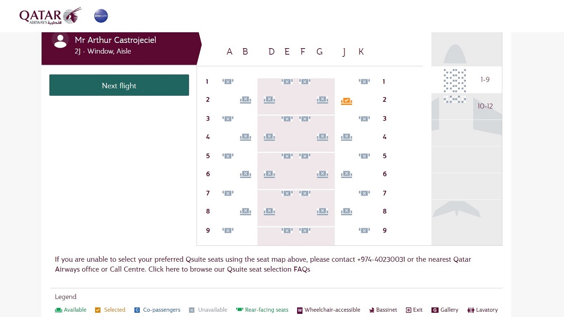Click the Qatar Airways logo
The image size is (564, 317).
click(x=50, y=16)
